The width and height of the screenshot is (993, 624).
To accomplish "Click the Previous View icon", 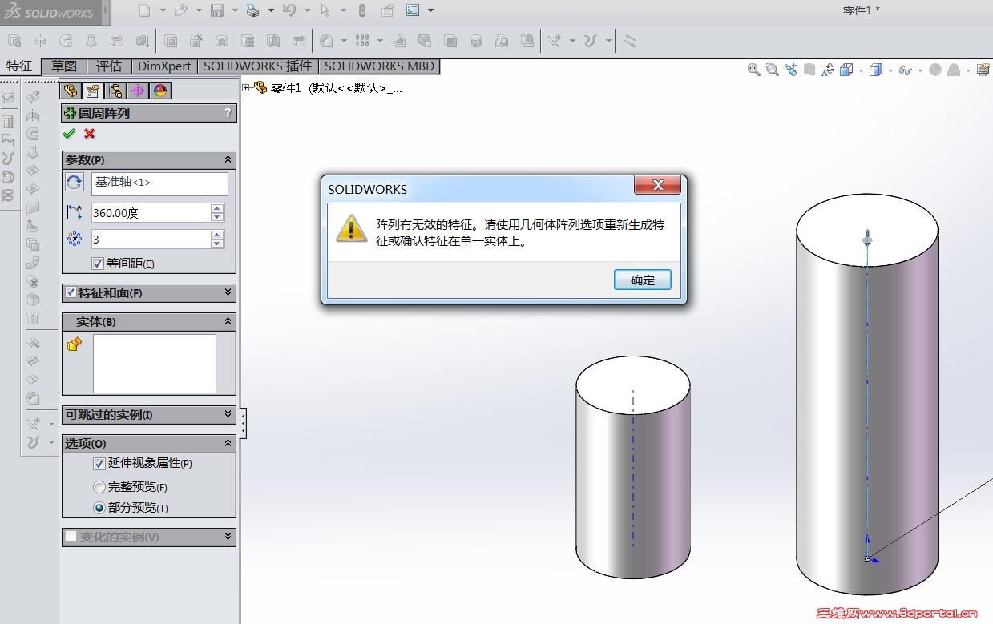I will coord(791,70).
